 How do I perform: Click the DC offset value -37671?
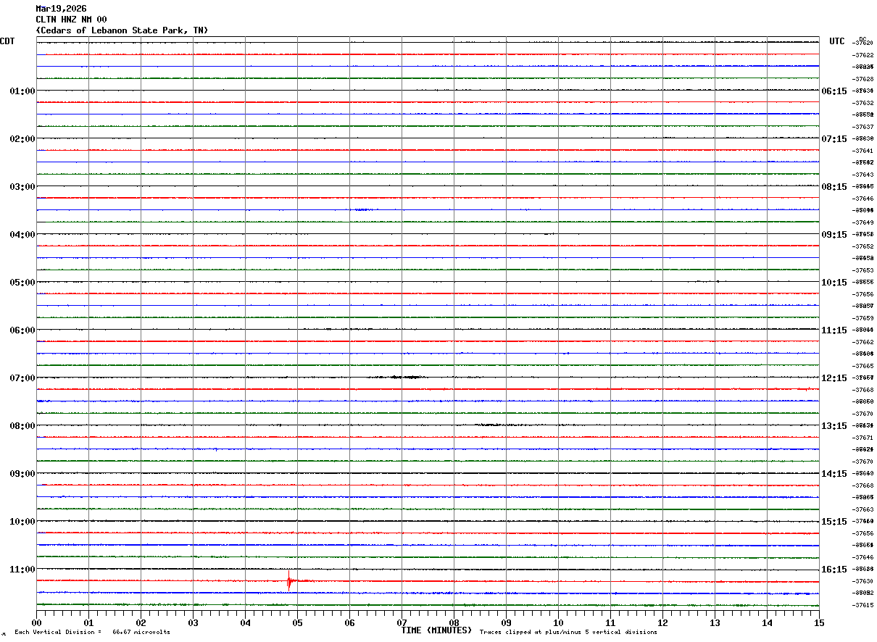click(863, 438)
